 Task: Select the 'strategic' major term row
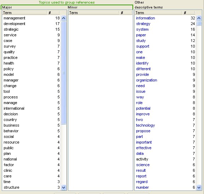(31, 29)
